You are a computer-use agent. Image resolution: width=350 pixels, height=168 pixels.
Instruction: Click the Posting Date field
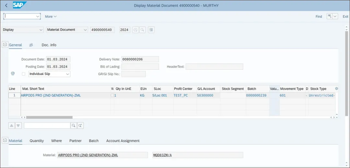pos(58,67)
